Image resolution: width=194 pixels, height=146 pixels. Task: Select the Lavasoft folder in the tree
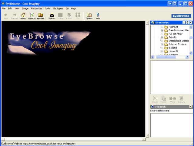pos(173,51)
